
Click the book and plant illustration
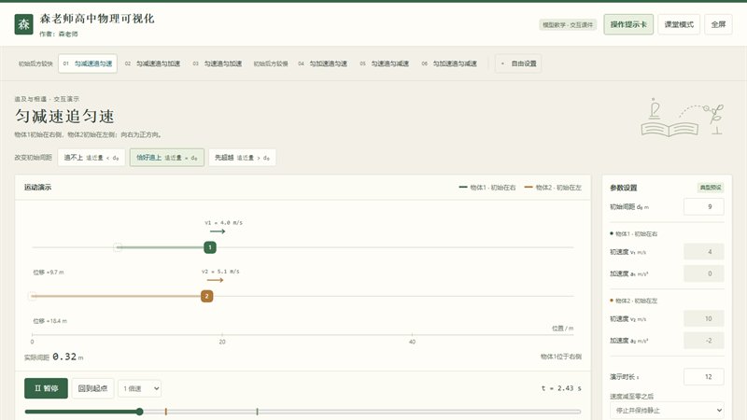683,118
